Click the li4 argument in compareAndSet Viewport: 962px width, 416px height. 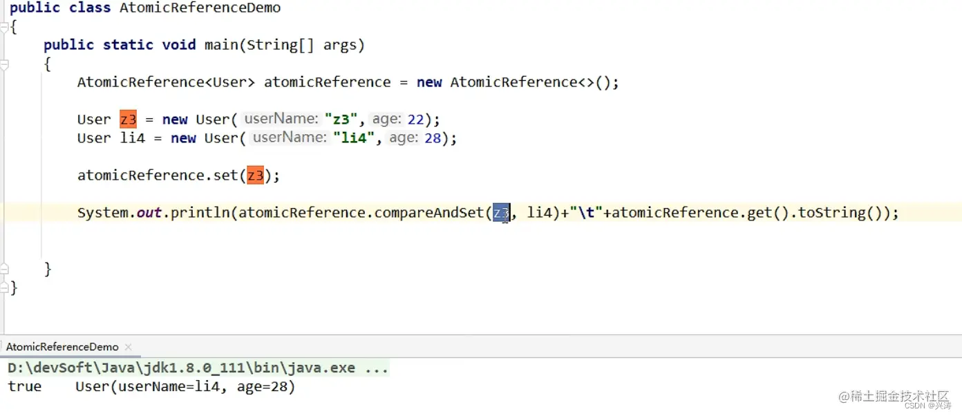pyautogui.click(x=540, y=213)
